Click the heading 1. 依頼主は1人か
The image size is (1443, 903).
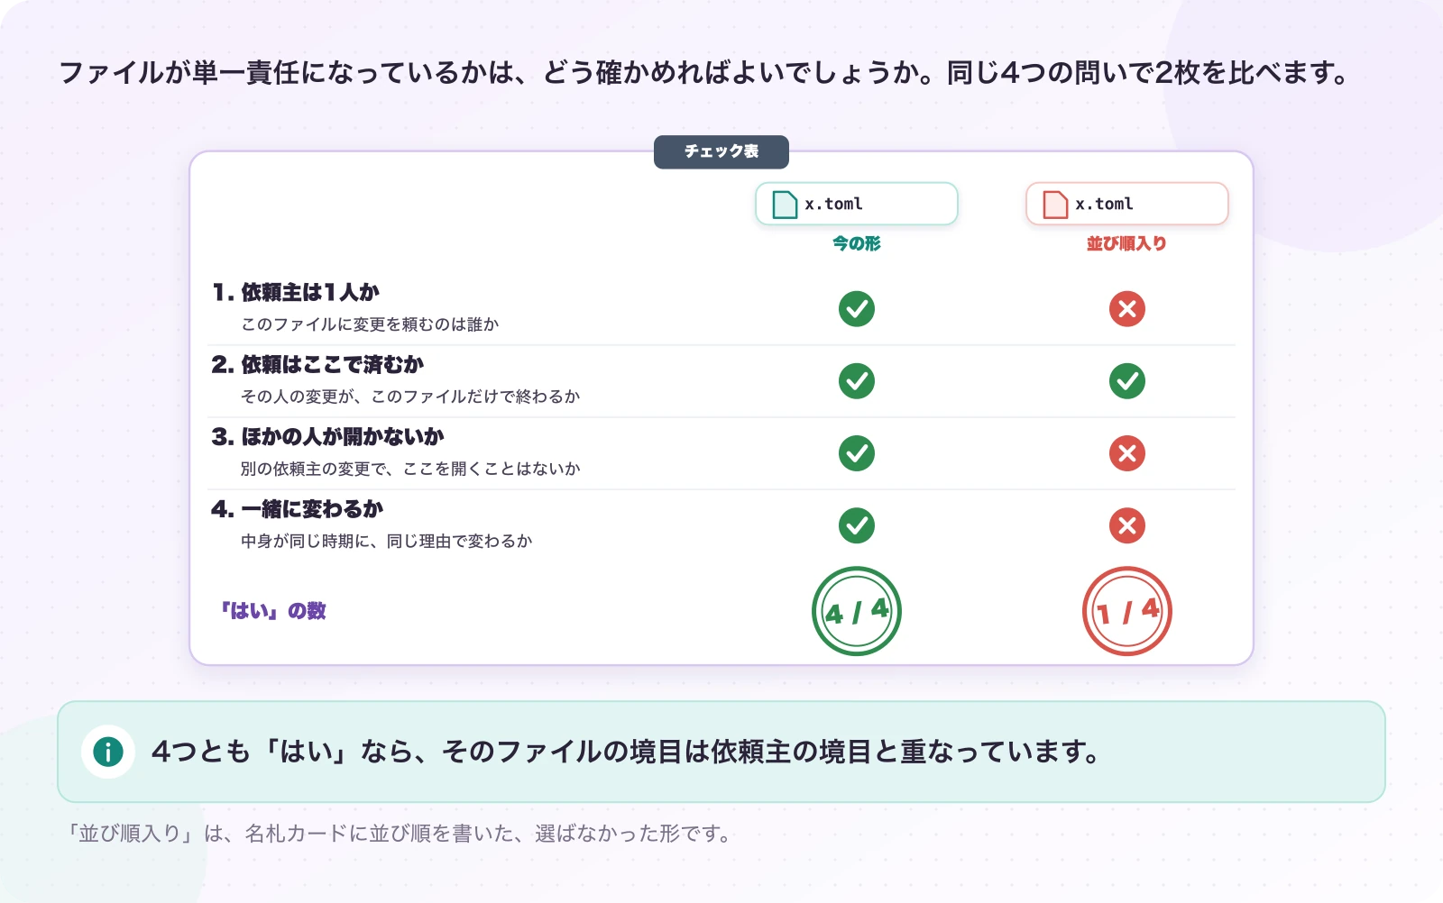click(296, 292)
